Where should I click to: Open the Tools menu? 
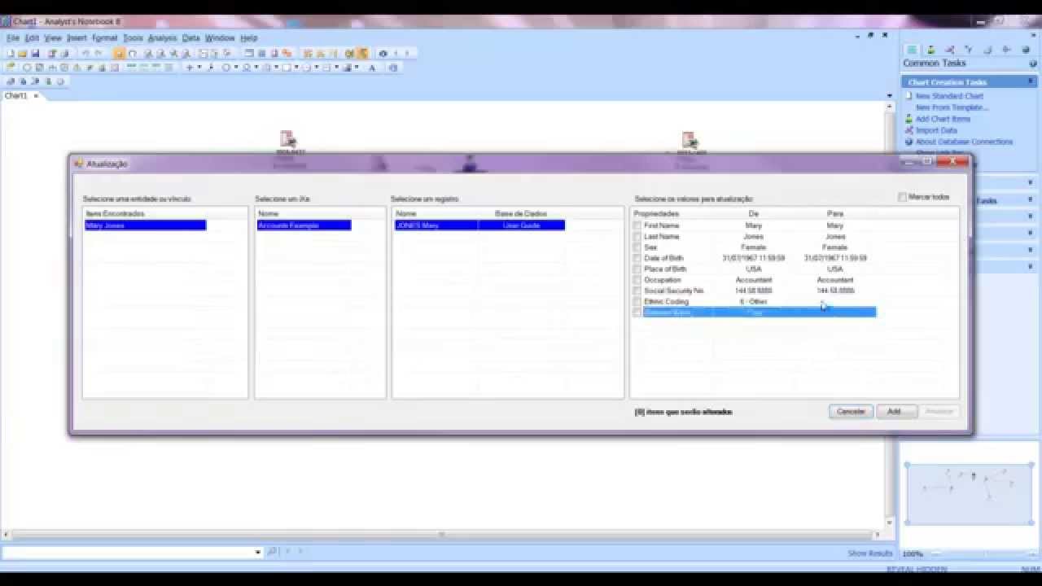133,38
